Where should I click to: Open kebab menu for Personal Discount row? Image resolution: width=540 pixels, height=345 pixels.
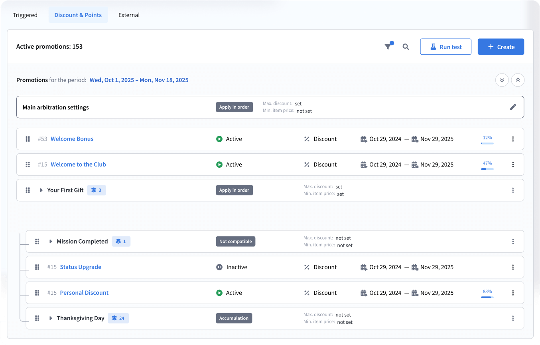coord(513,293)
